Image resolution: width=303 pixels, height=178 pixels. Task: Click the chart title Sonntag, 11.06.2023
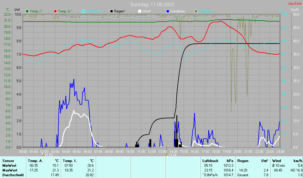[152, 4]
